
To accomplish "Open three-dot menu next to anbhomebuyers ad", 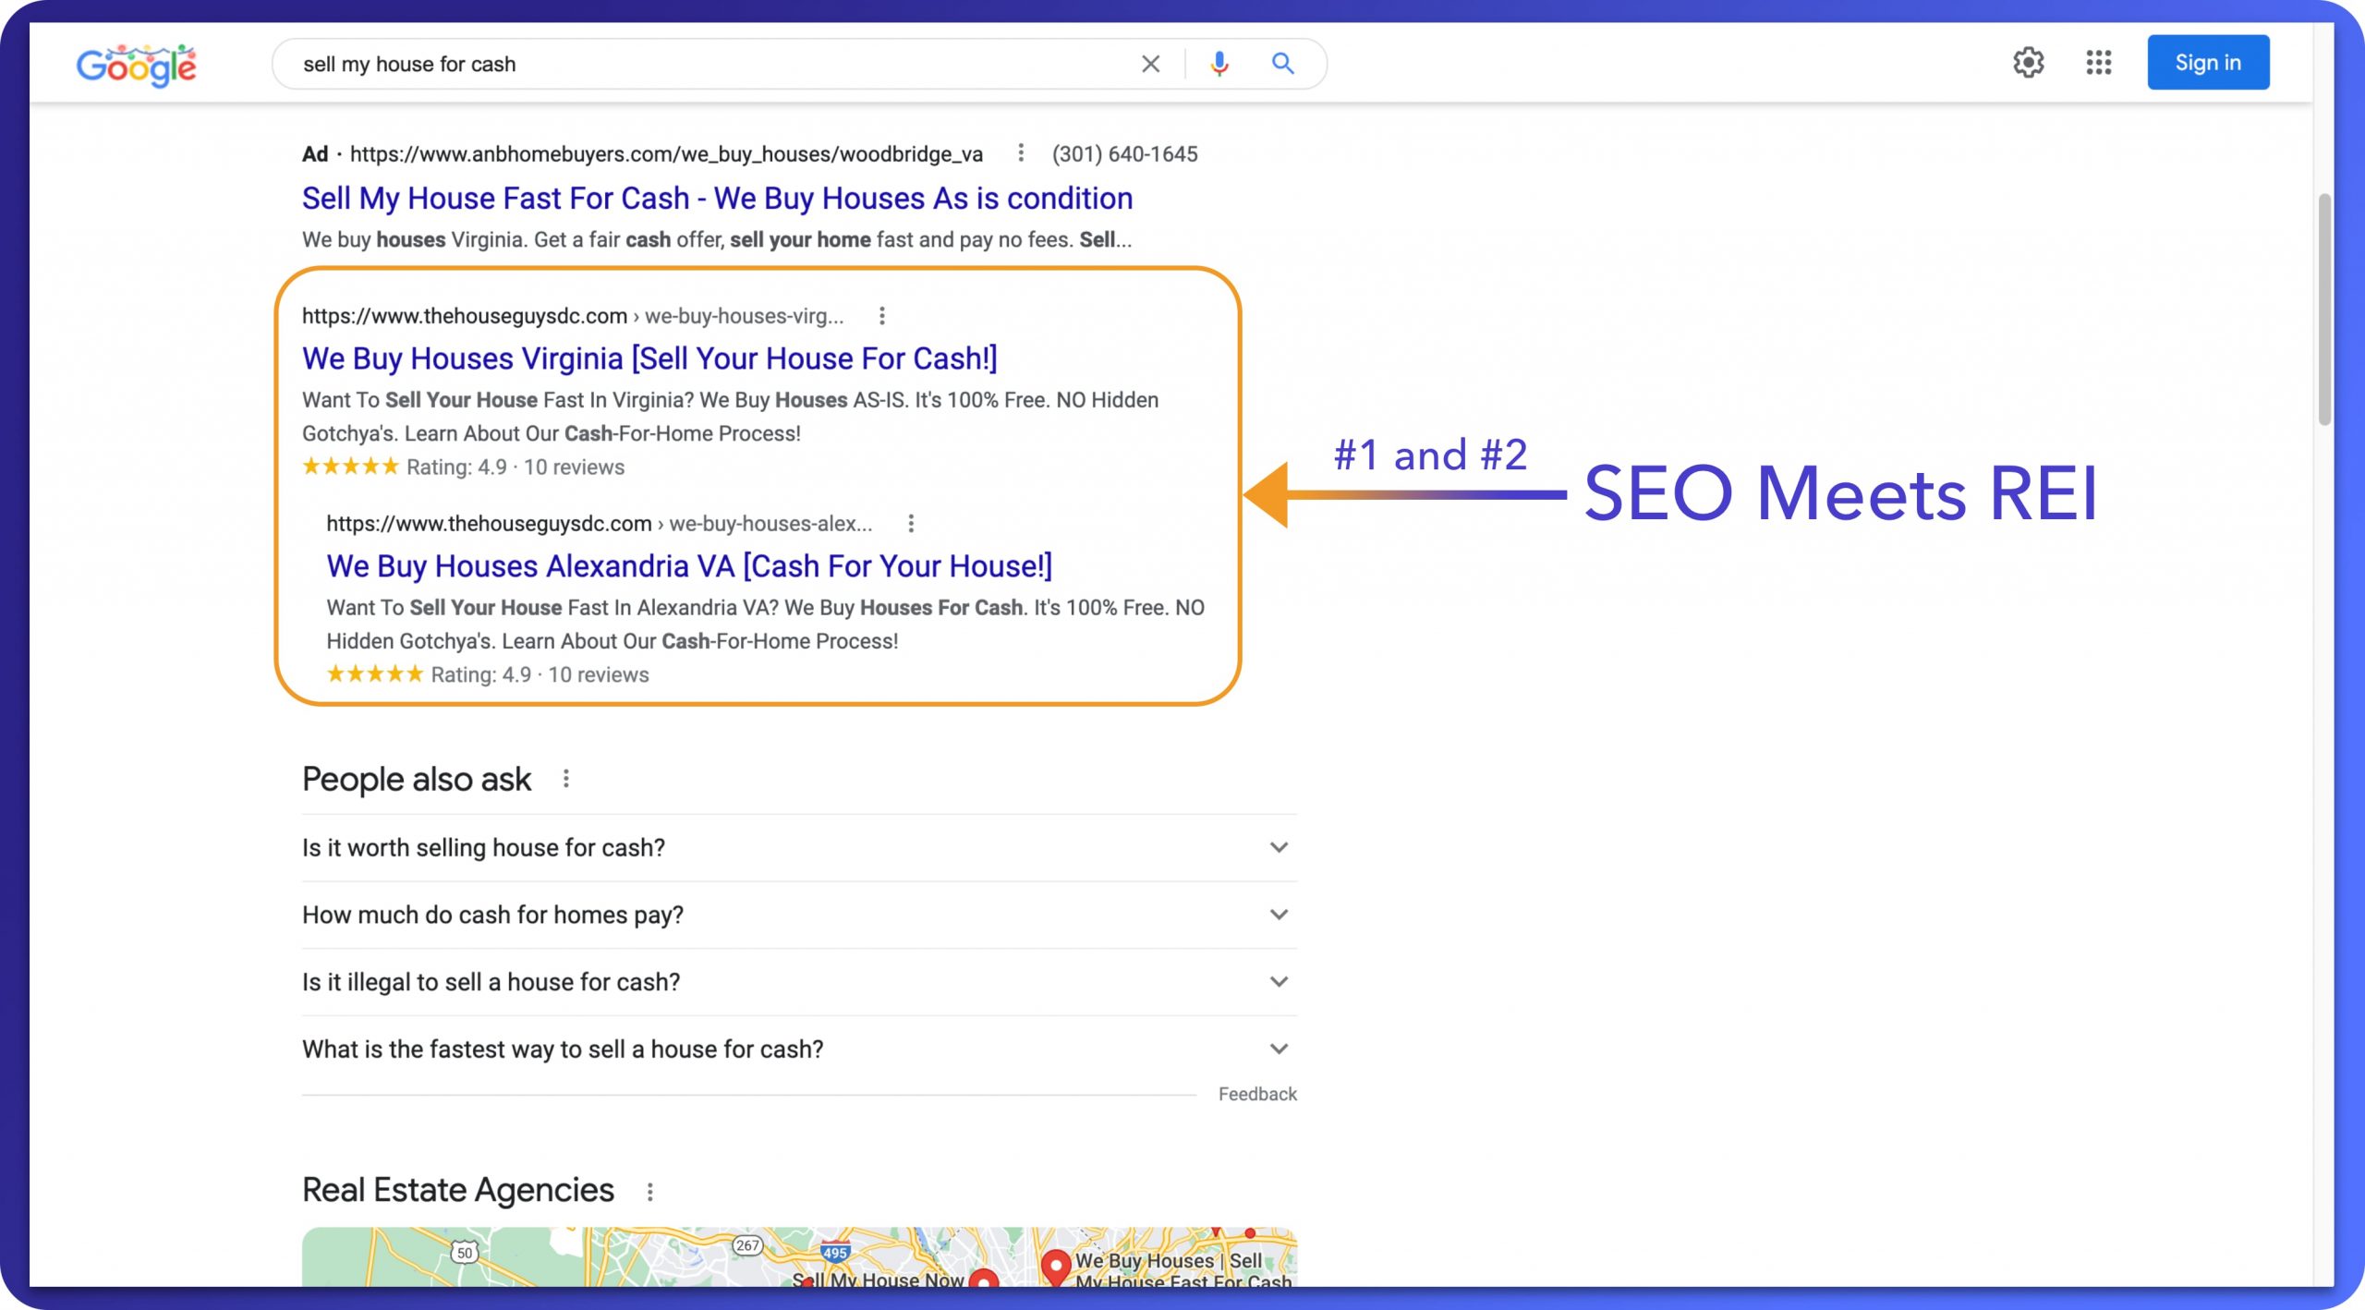I will (1020, 152).
